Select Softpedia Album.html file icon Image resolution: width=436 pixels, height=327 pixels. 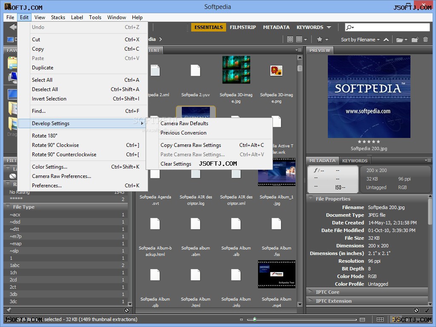195,275
